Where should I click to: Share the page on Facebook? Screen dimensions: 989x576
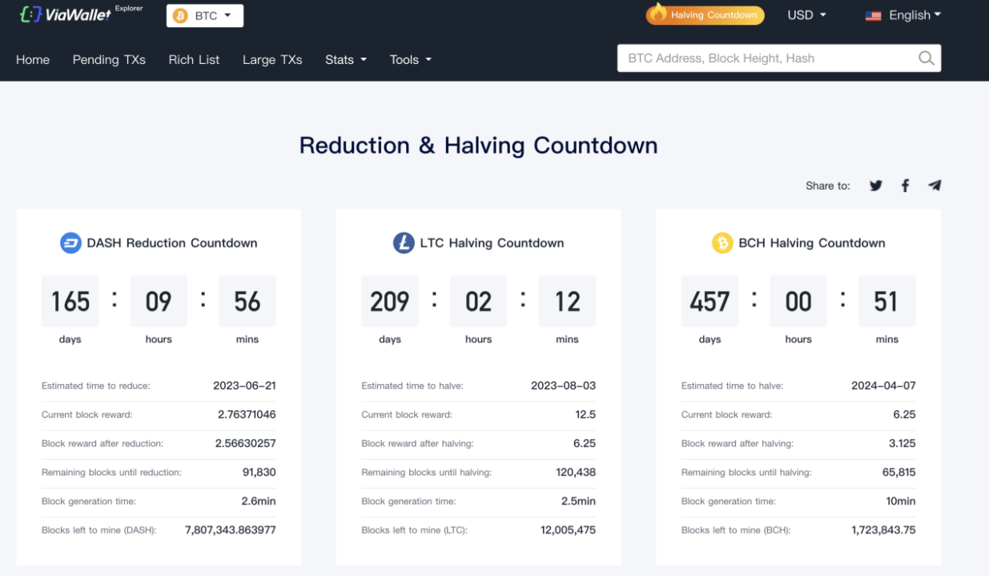click(905, 186)
